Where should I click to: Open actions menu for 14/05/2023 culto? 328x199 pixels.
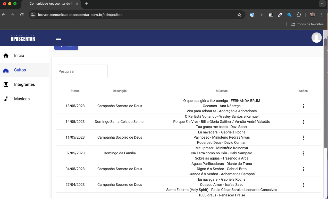pyautogui.click(x=303, y=122)
